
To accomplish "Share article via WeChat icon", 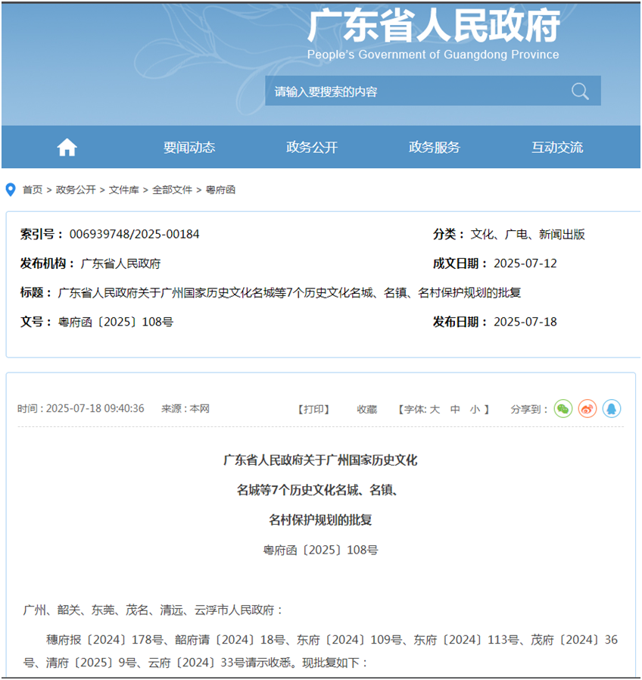I will (563, 409).
